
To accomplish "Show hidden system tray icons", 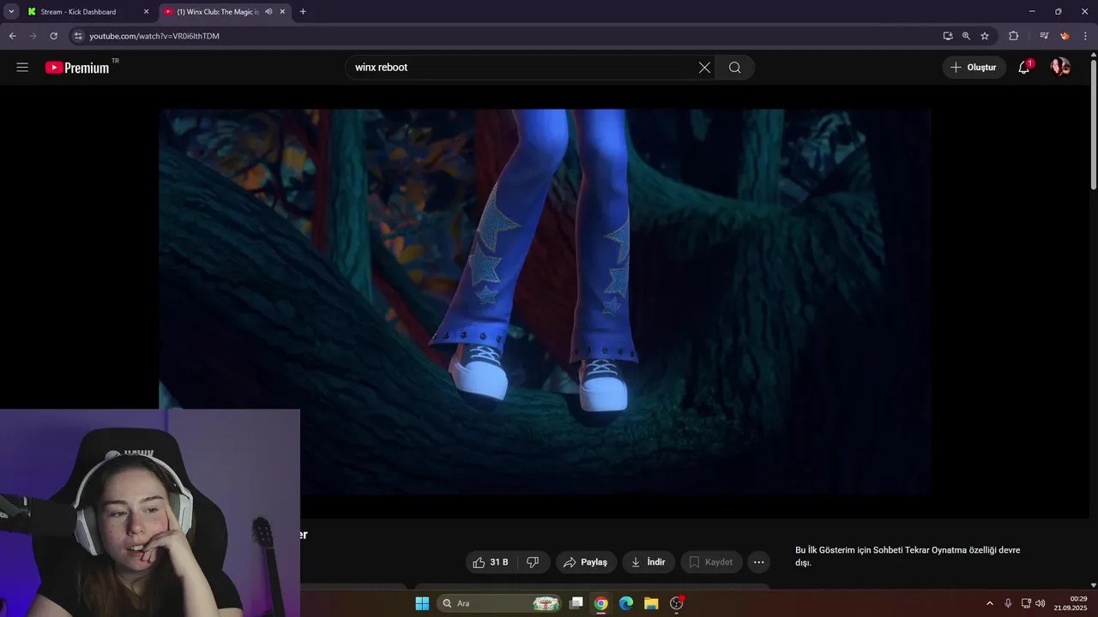I will point(989,603).
